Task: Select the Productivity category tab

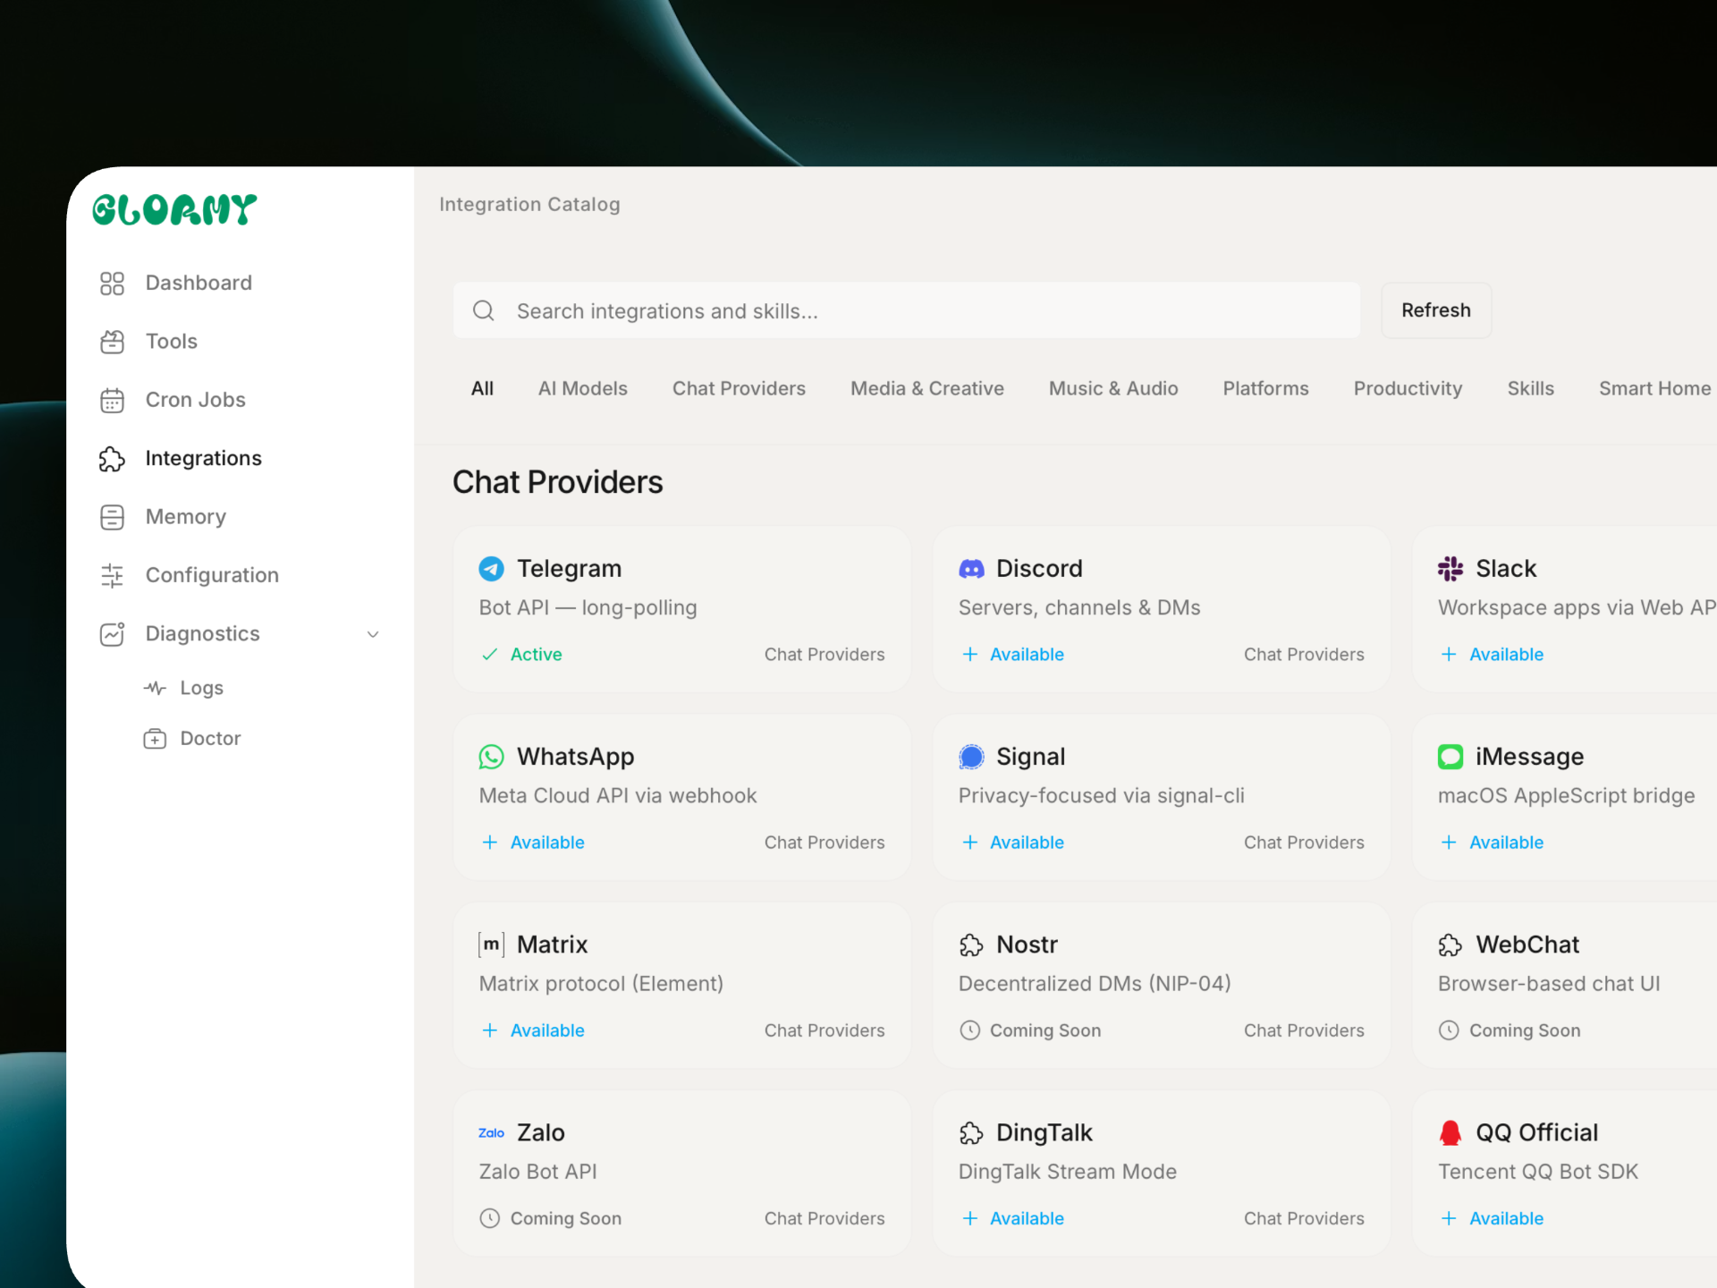Action: point(1407,388)
